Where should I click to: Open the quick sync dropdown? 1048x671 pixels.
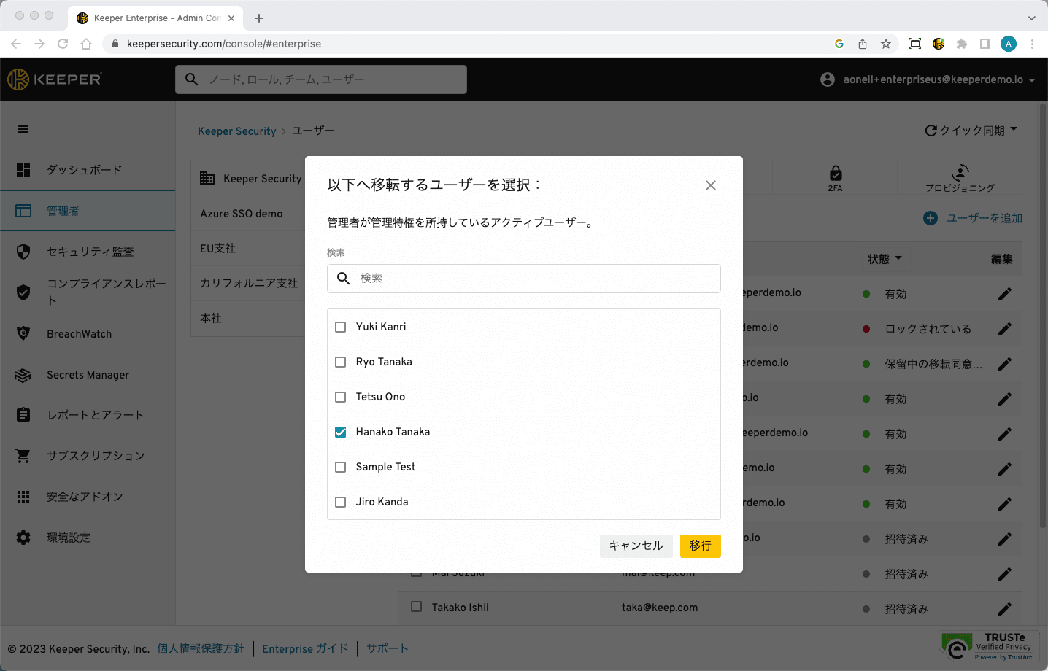point(971,131)
